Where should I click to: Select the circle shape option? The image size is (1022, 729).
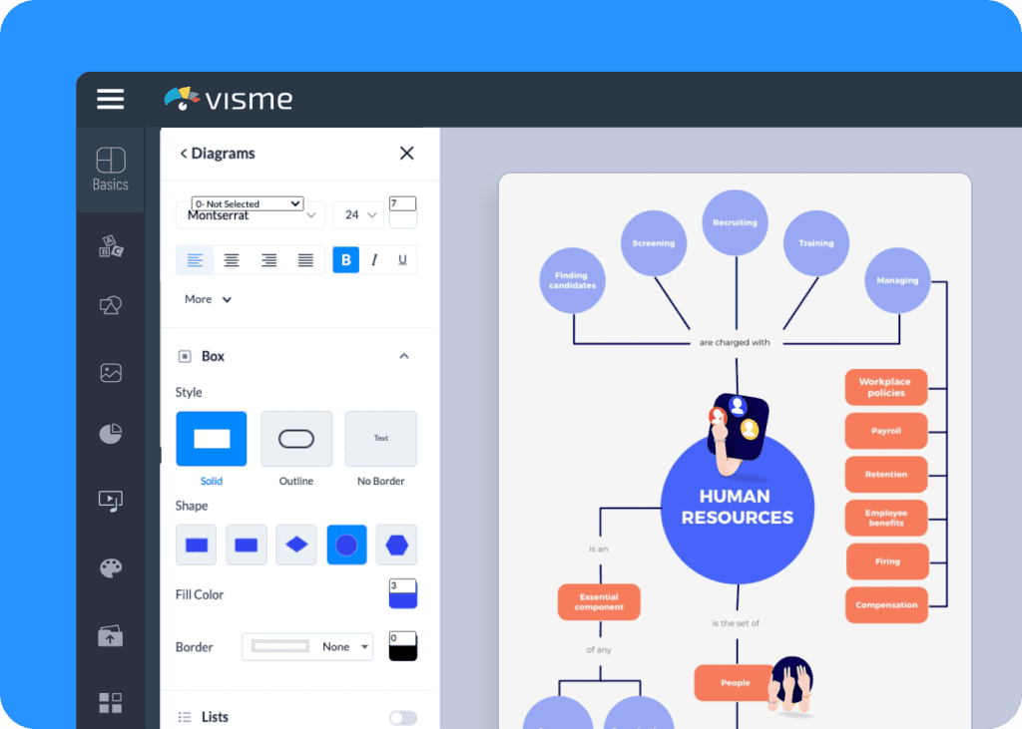tap(346, 545)
